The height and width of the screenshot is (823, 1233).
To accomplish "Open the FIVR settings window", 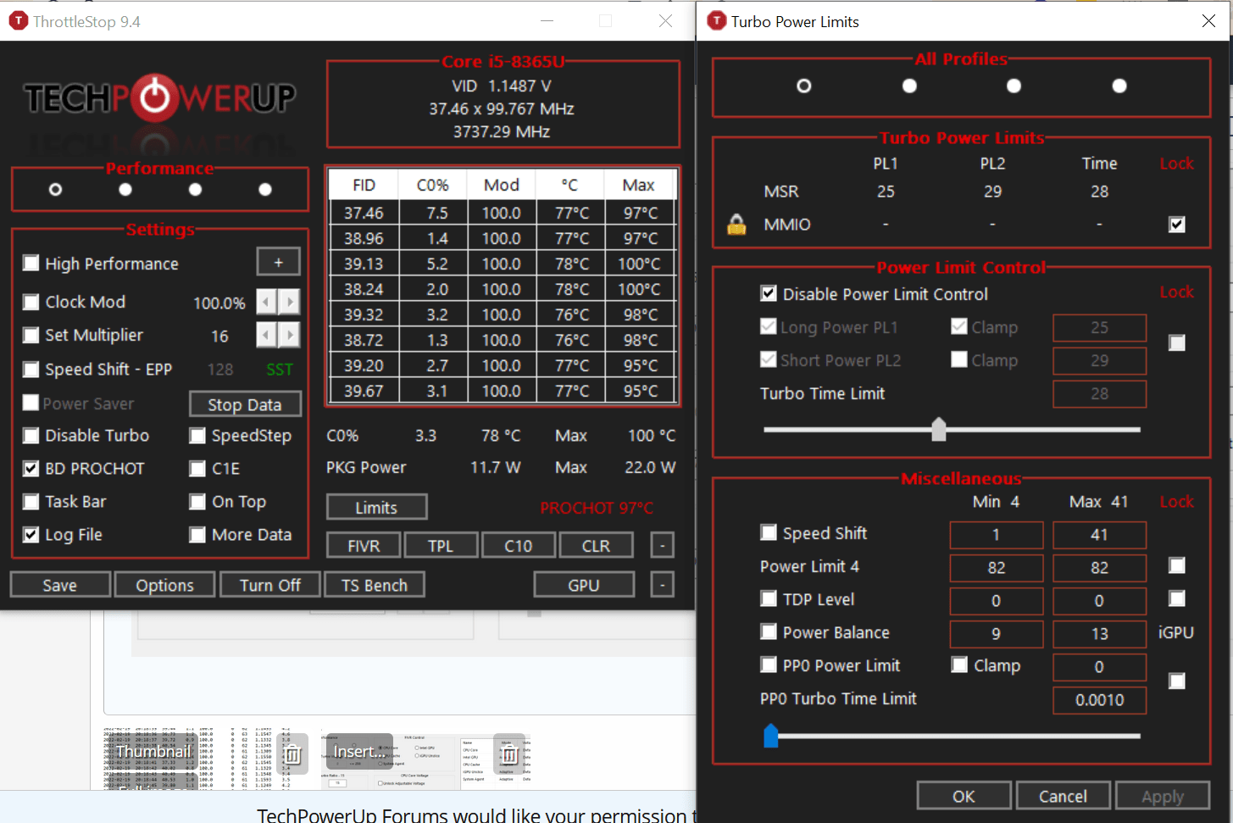I will pyautogui.click(x=363, y=544).
